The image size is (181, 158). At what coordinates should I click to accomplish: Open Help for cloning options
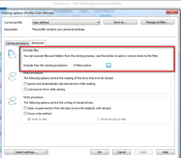tap(165, 152)
